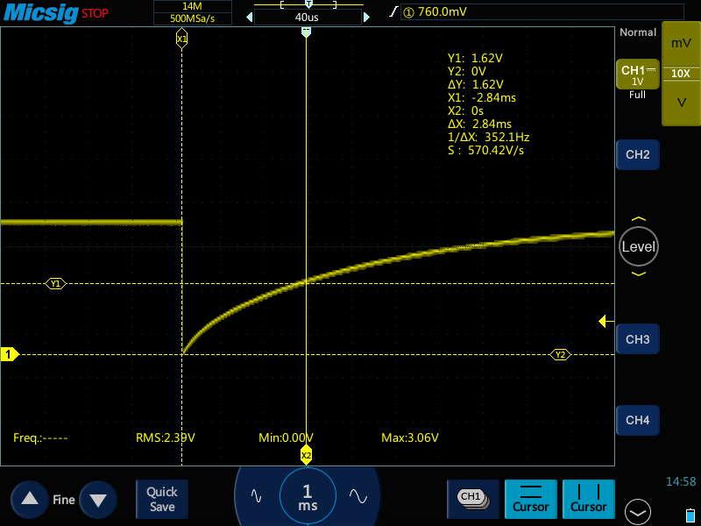Select the X1 vertical cursor marker
Viewport: 701px width, 526px height.
[x=181, y=39]
